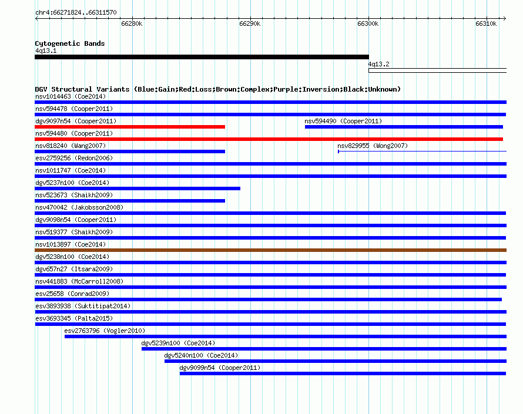
Task: Open the esv3893938 (Suktitipat2014) label
Action: tap(83, 307)
